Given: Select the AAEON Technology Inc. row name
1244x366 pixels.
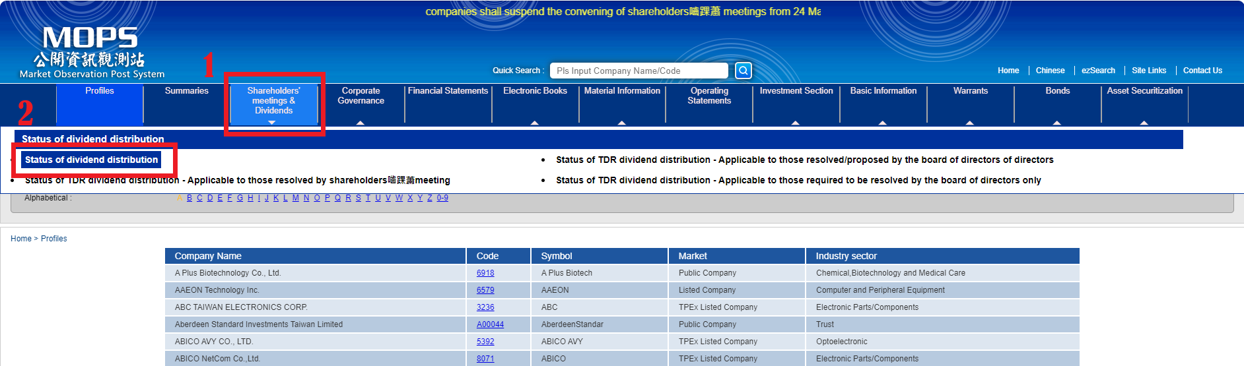Looking at the screenshot, I should pyautogui.click(x=217, y=290).
